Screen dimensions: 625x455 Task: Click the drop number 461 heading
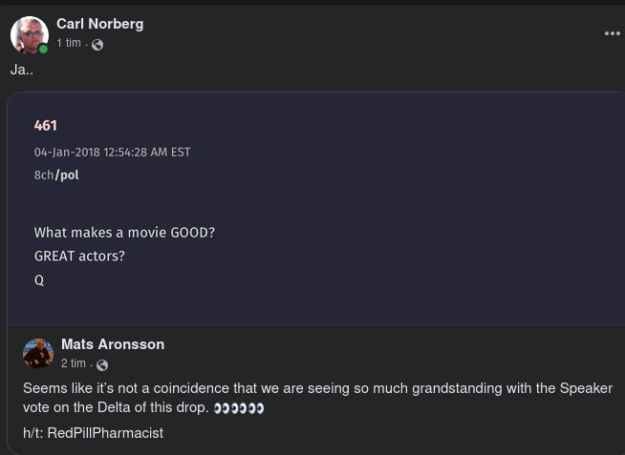46,126
